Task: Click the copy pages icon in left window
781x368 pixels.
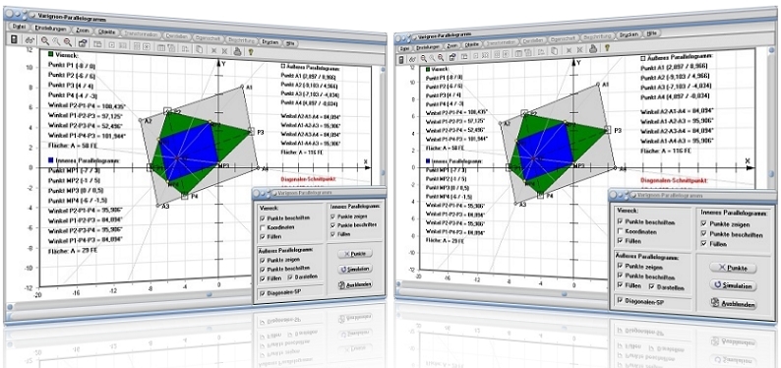Action: point(199,49)
